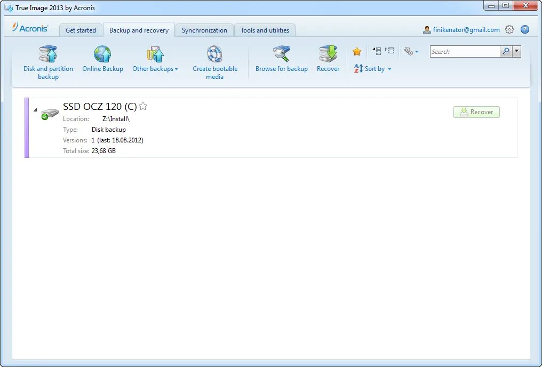The image size is (542, 367).
Task: Select the Backup and recovery tab
Action: coord(139,30)
